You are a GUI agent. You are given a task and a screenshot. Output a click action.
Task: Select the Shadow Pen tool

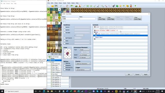(98, 6)
